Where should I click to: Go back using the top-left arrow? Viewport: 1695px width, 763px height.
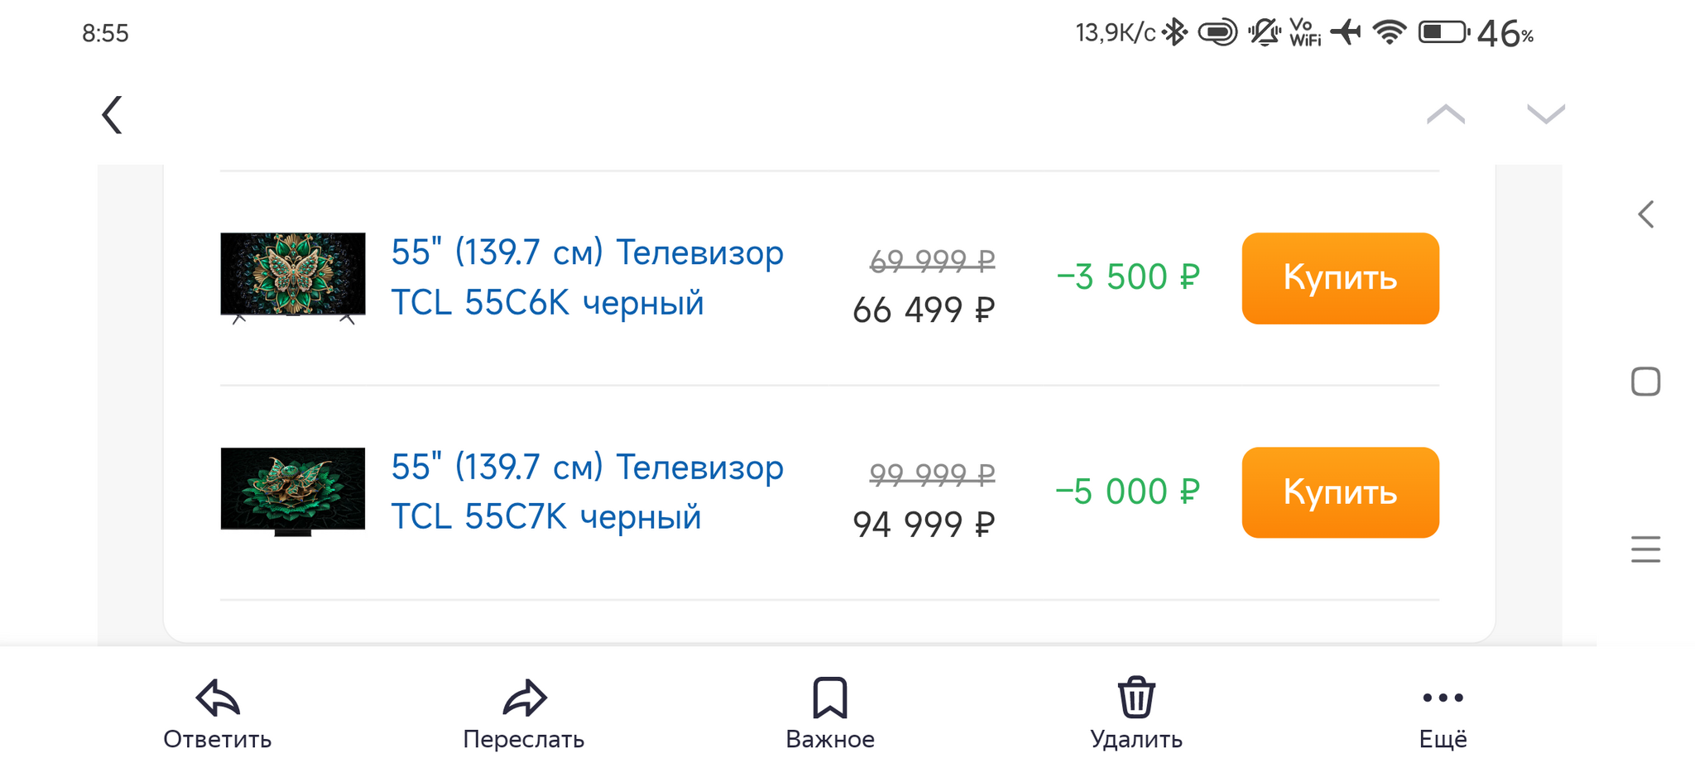point(113,115)
